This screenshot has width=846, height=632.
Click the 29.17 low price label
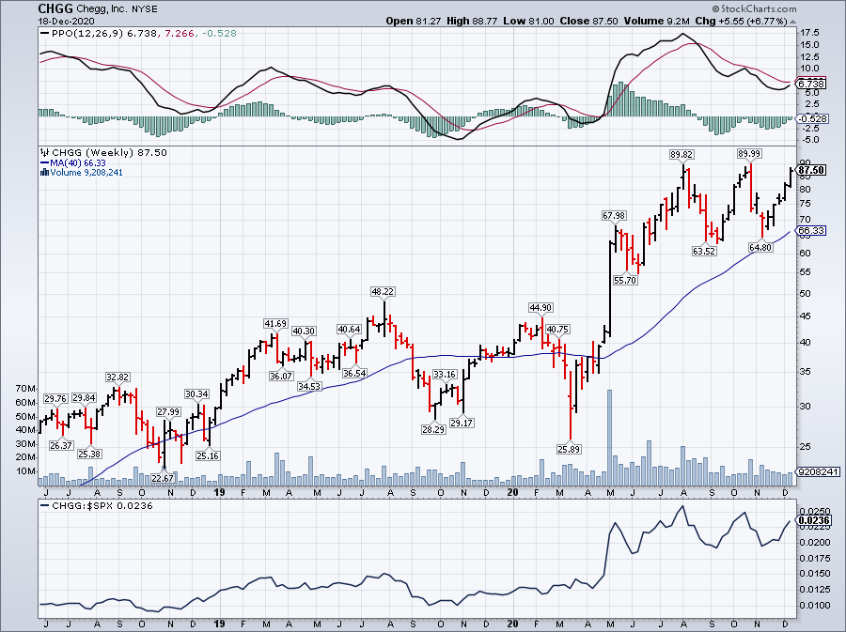[x=462, y=423]
